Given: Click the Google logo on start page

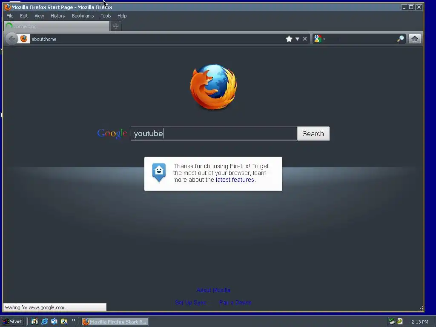Looking at the screenshot, I should [x=112, y=133].
